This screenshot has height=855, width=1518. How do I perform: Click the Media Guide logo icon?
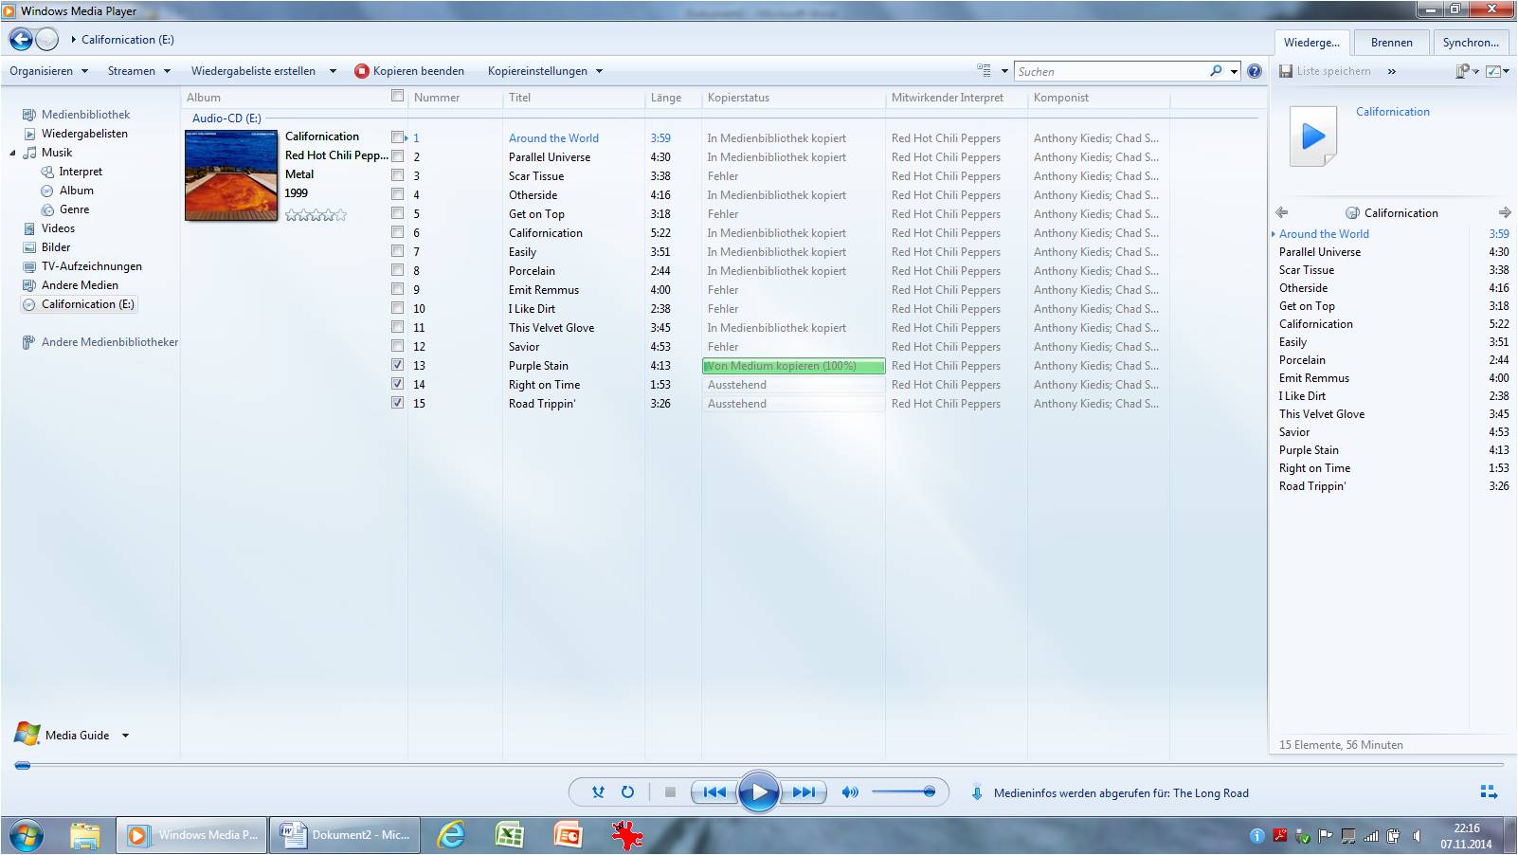coord(27,734)
